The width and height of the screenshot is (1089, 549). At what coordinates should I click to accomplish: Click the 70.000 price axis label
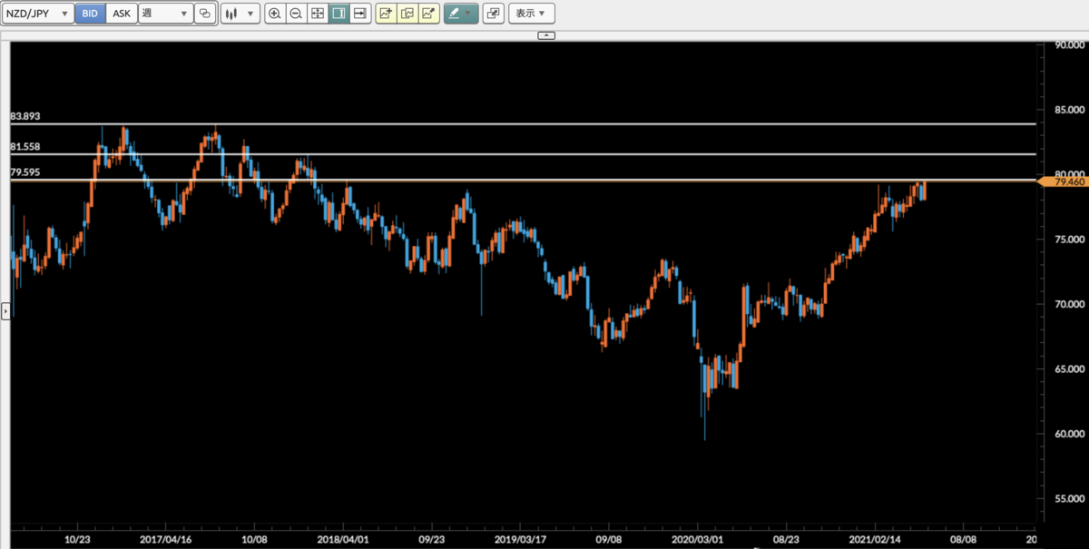(1070, 305)
